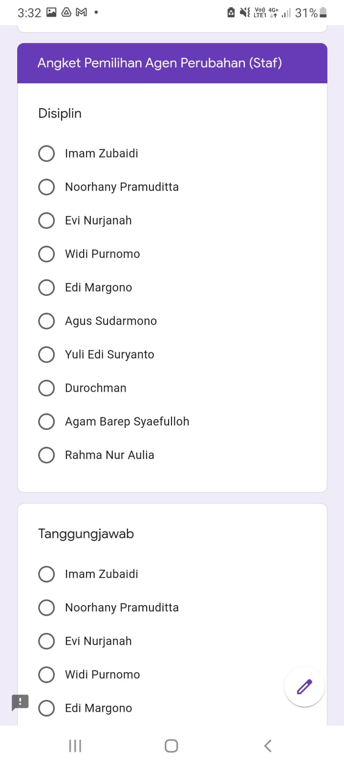
Task: Choose Agus Sudarmono radio option
Action: pyautogui.click(x=46, y=321)
